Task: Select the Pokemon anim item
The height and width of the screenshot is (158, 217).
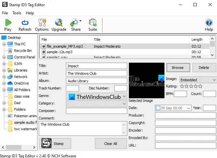Action: 25,116
